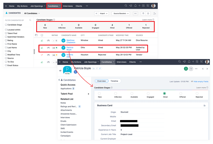
Task: Expand Candidates menu in Candidates list window
Action: pos(54,6)
